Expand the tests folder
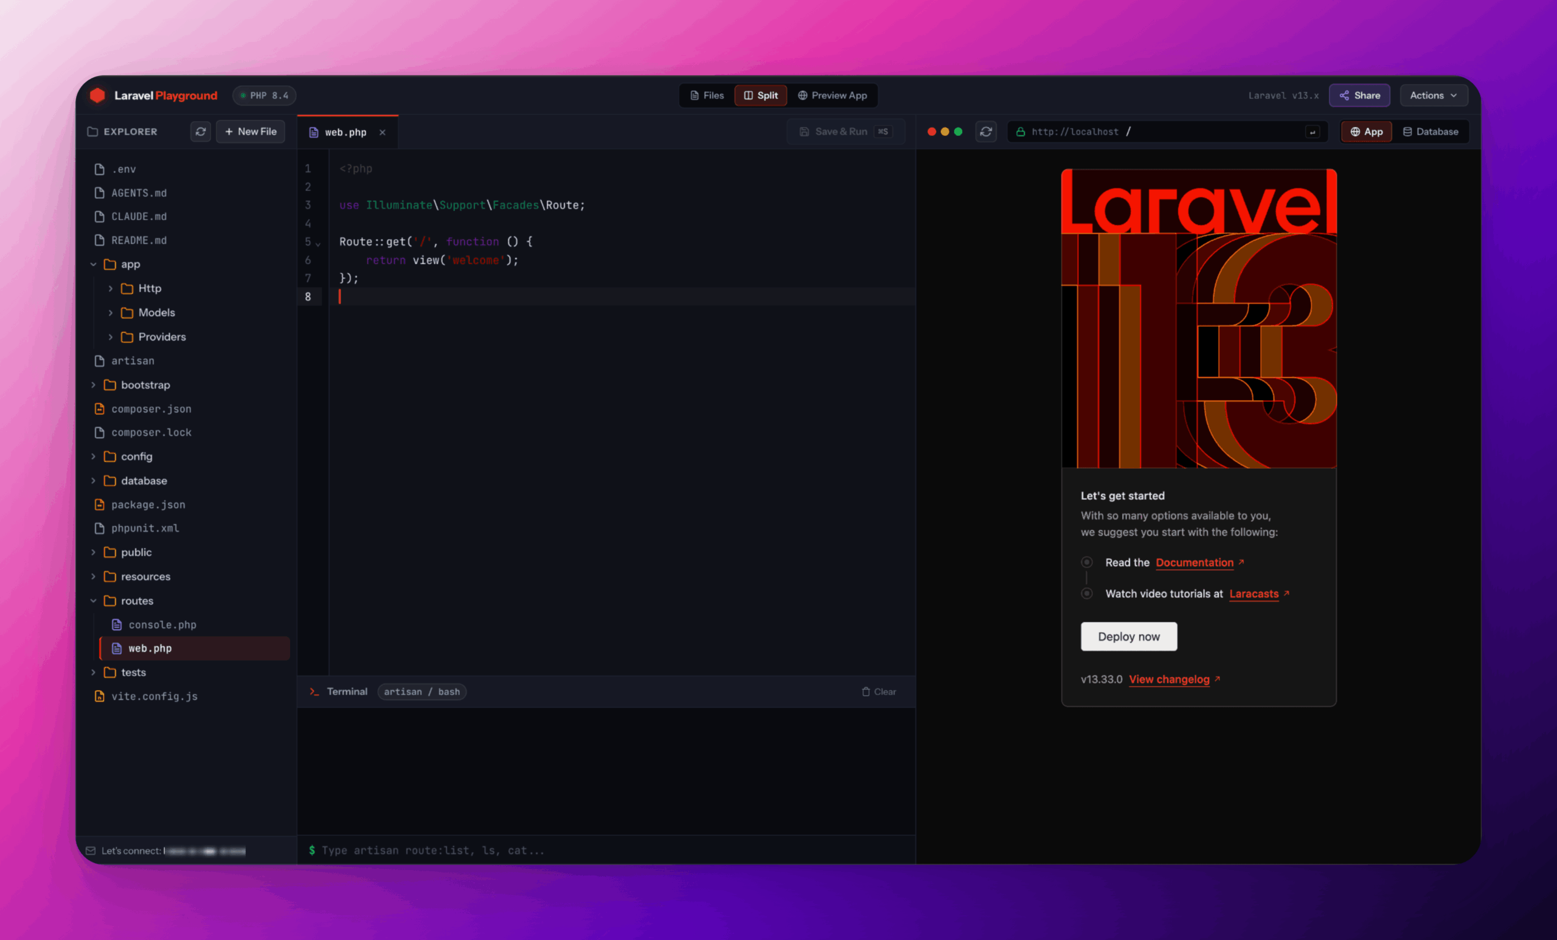 coord(93,672)
